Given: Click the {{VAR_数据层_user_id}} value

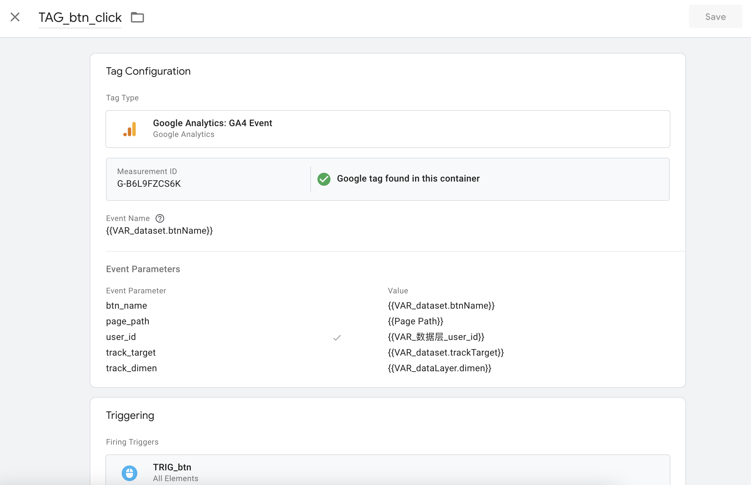Looking at the screenshot, I should coord(436,337).
